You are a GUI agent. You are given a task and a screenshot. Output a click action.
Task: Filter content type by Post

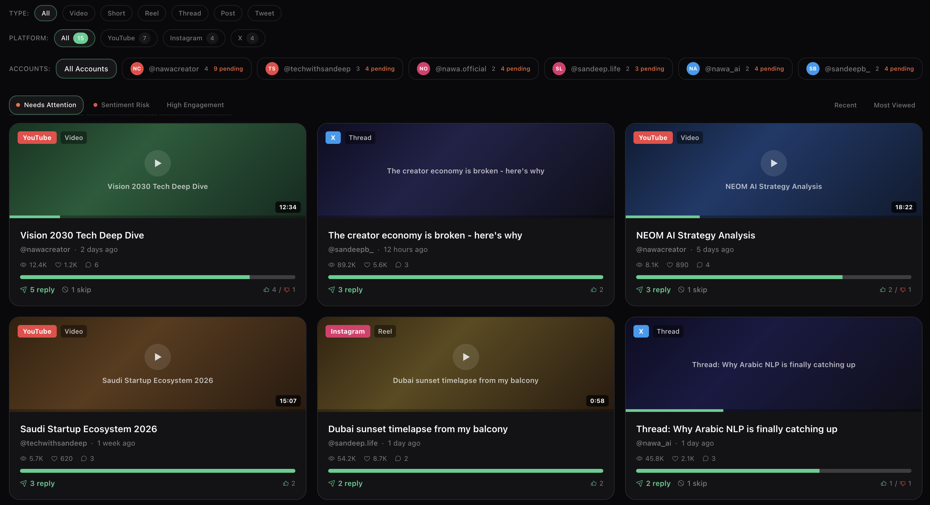pyautogui.click(x=228, y=13)
